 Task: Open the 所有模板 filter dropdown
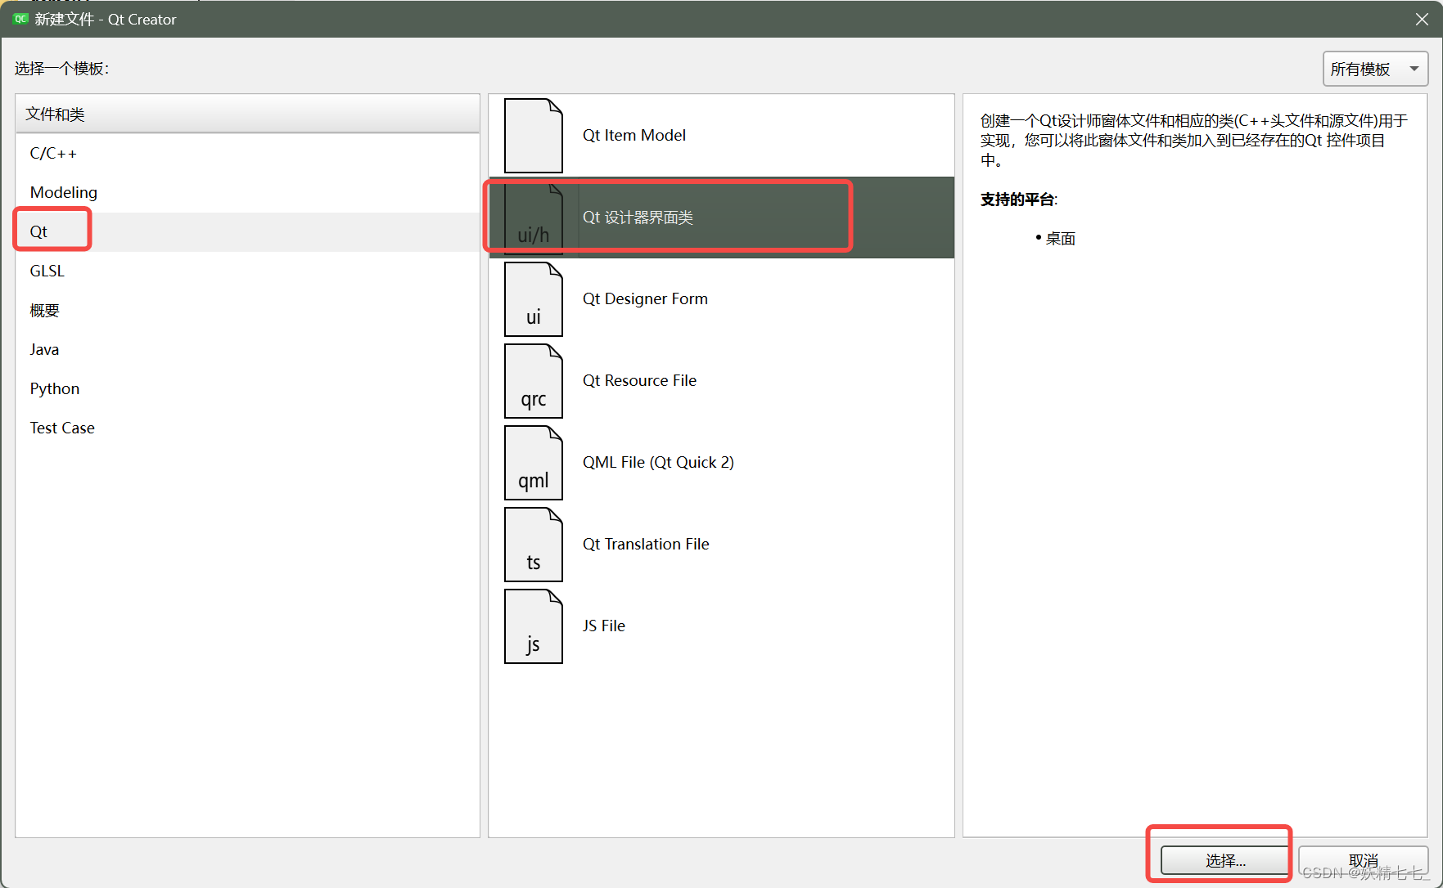(1375, 69)
